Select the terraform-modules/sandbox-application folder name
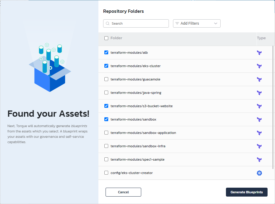 pos(143,133)
